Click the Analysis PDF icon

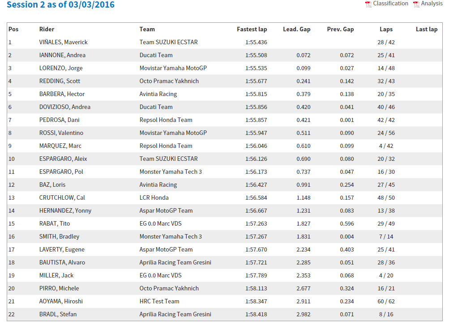[x=416, y=4]
